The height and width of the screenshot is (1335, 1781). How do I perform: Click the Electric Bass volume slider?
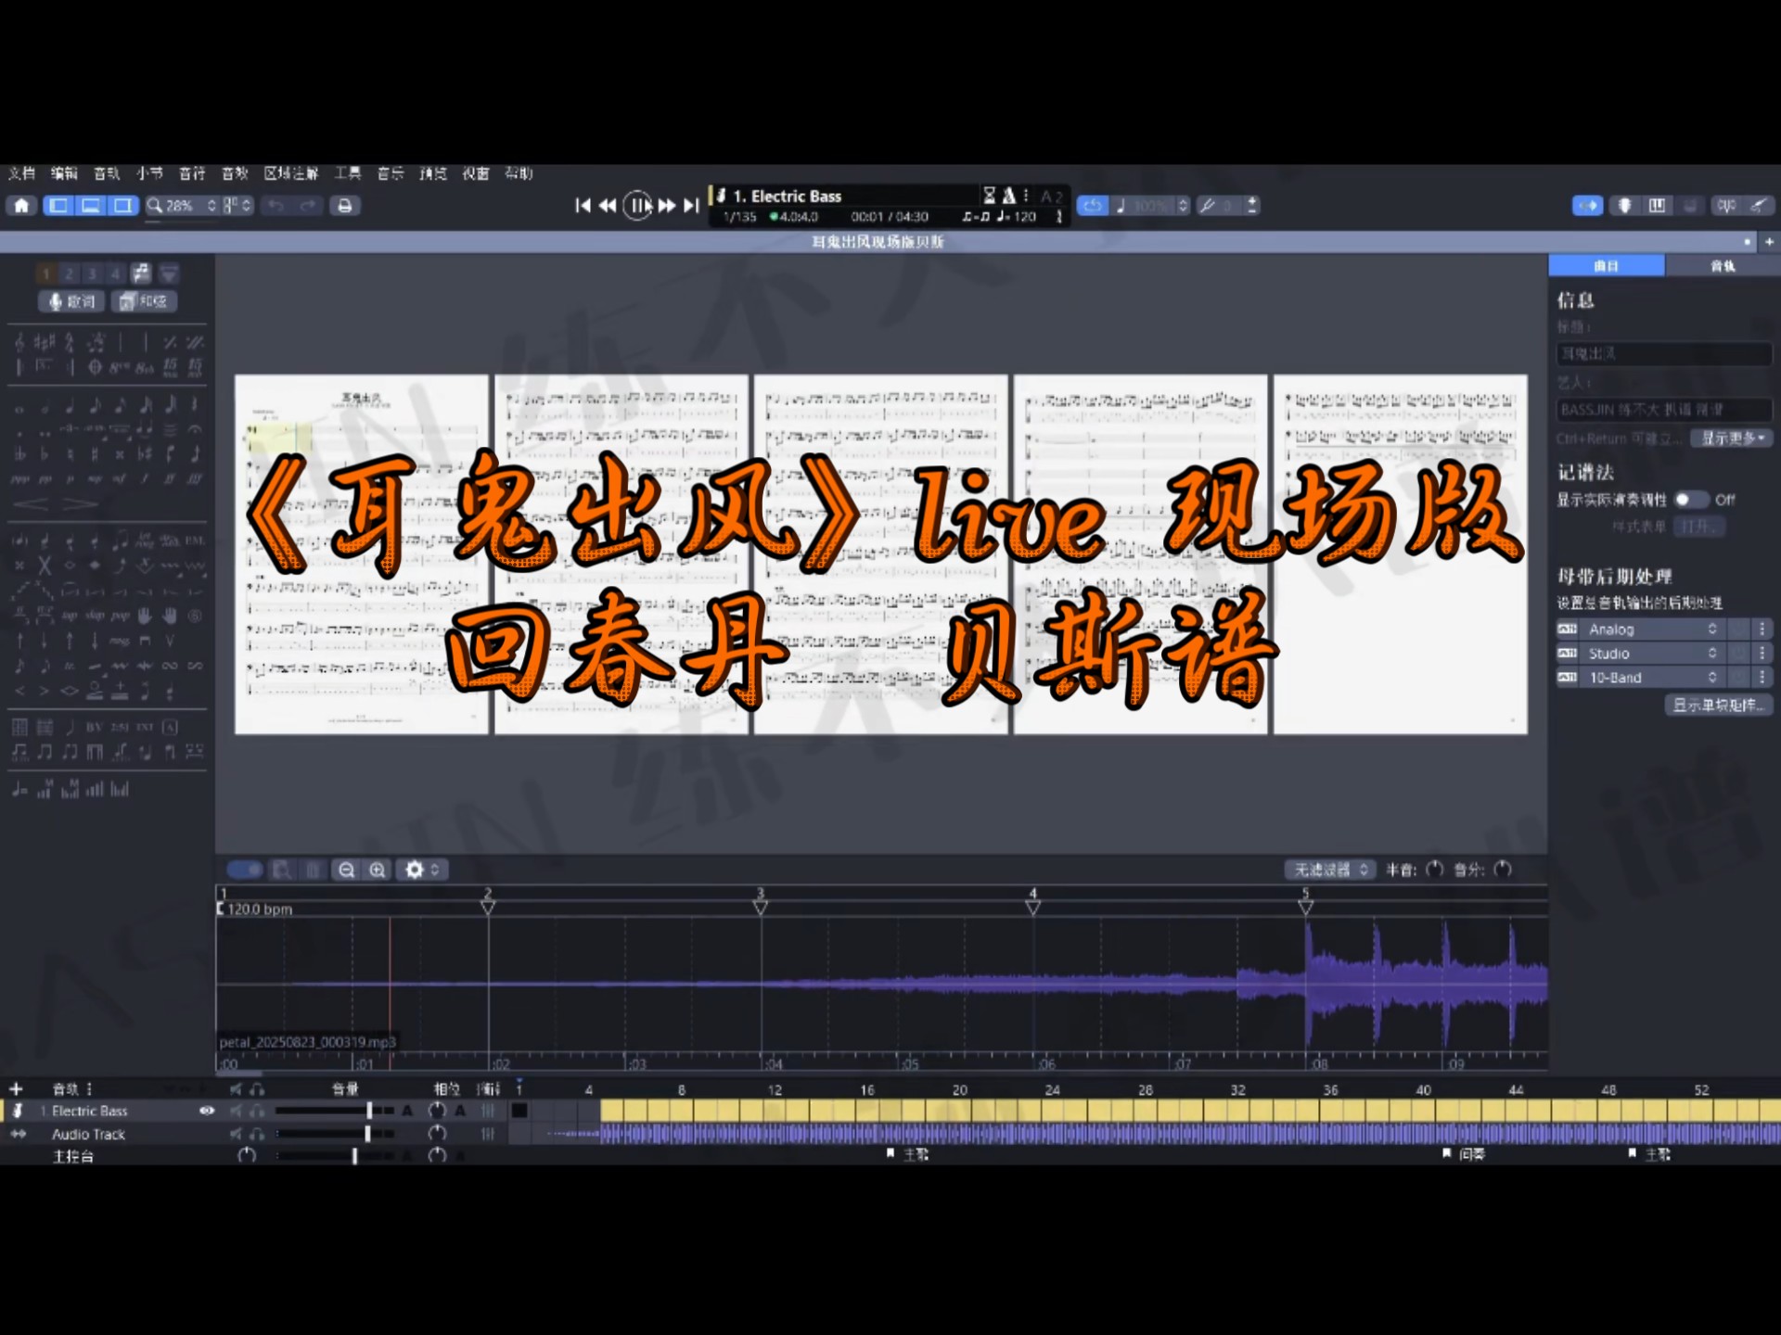pos(369,1111)
